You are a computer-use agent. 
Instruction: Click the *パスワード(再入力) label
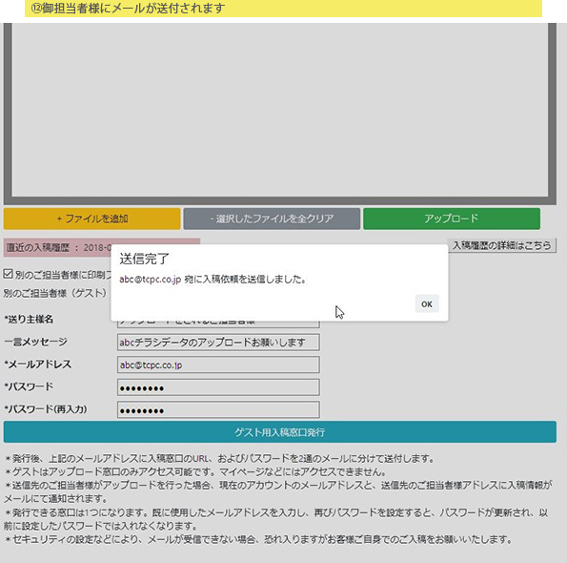click(x=45, y=409)
